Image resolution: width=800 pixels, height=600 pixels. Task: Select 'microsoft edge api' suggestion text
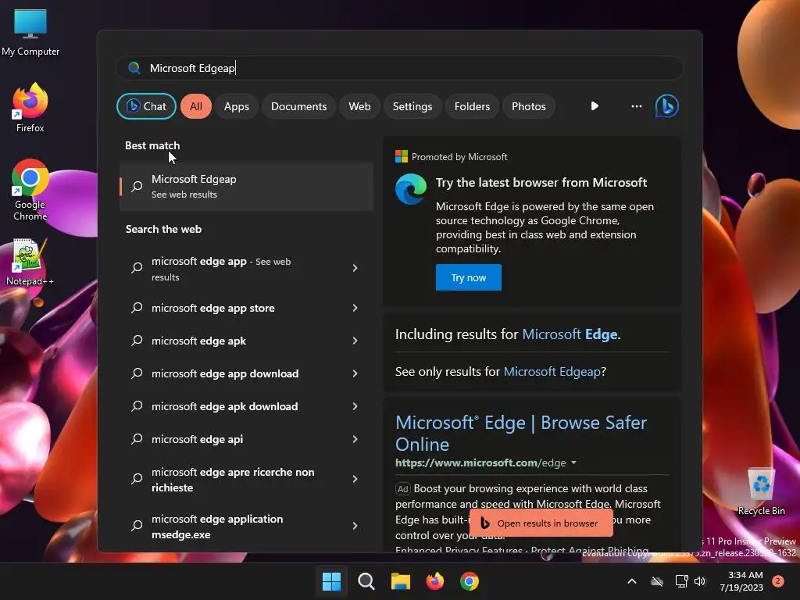coord(197,439)
